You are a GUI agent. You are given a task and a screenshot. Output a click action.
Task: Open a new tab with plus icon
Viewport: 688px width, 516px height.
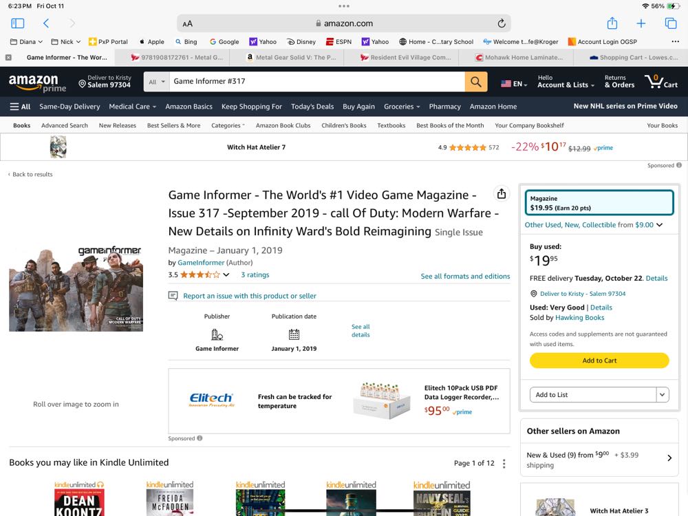coord(641,23)
